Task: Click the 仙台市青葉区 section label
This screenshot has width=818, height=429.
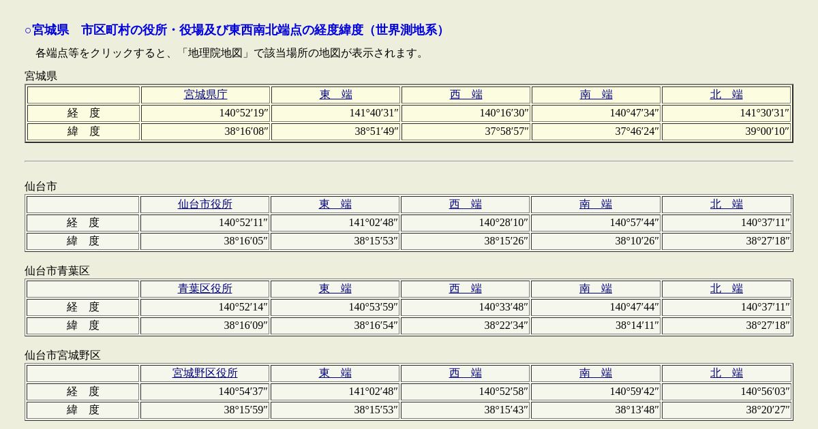Action: coord(57,271)
